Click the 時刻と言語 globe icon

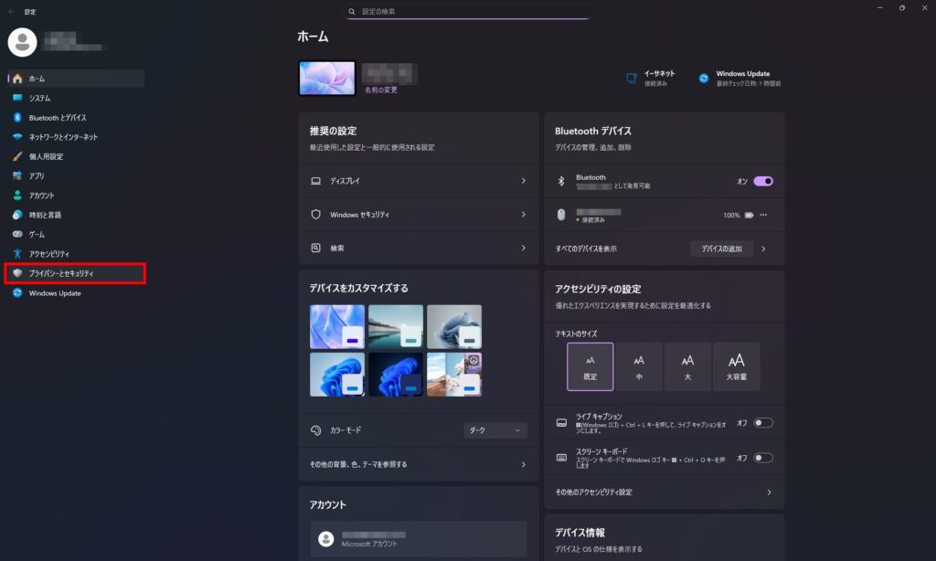(x=17, y=215)
